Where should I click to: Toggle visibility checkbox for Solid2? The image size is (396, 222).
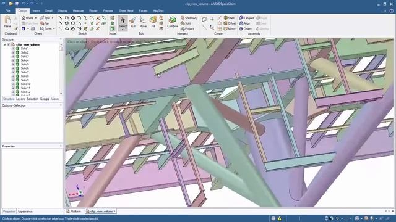(13, 52)
